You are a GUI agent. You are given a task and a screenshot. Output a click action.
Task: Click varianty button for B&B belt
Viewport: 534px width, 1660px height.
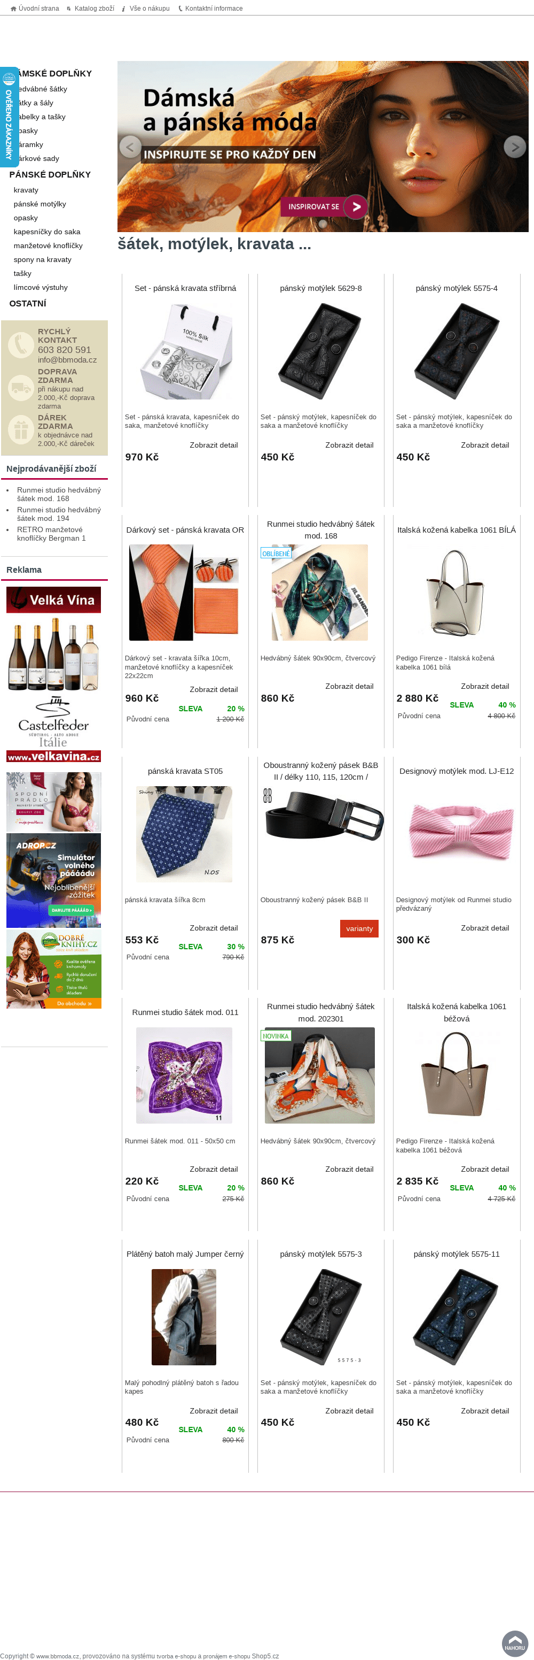tap(359, 928)
